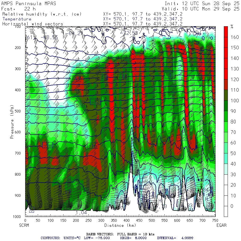The height and width of the screenshot is (241, 241).
Task: Click the '-76.33' minimum temperature label
Action: tap(185, 41)
